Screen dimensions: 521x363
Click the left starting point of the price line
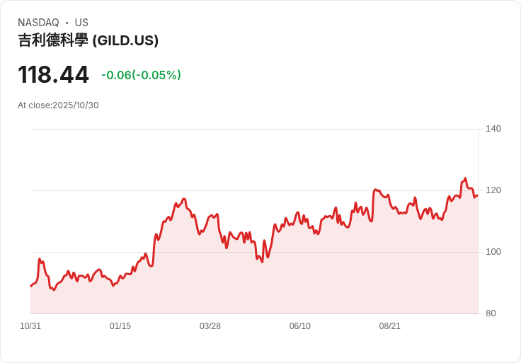(30, 286)
